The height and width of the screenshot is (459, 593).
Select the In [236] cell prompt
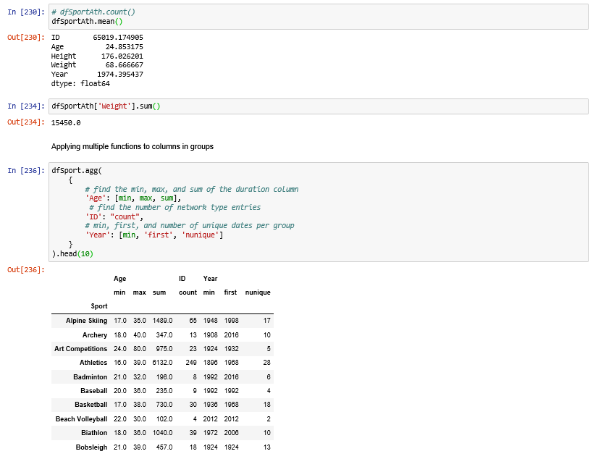coord(25,171)
